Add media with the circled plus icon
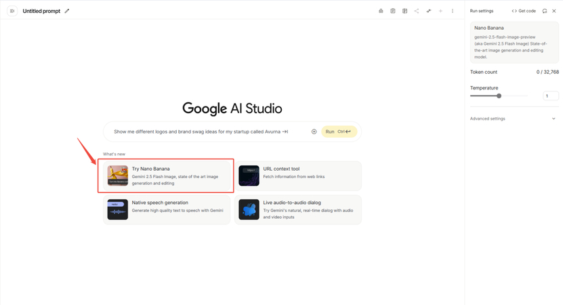The width and height of the screenshot is (563, 305). (314, 132)
